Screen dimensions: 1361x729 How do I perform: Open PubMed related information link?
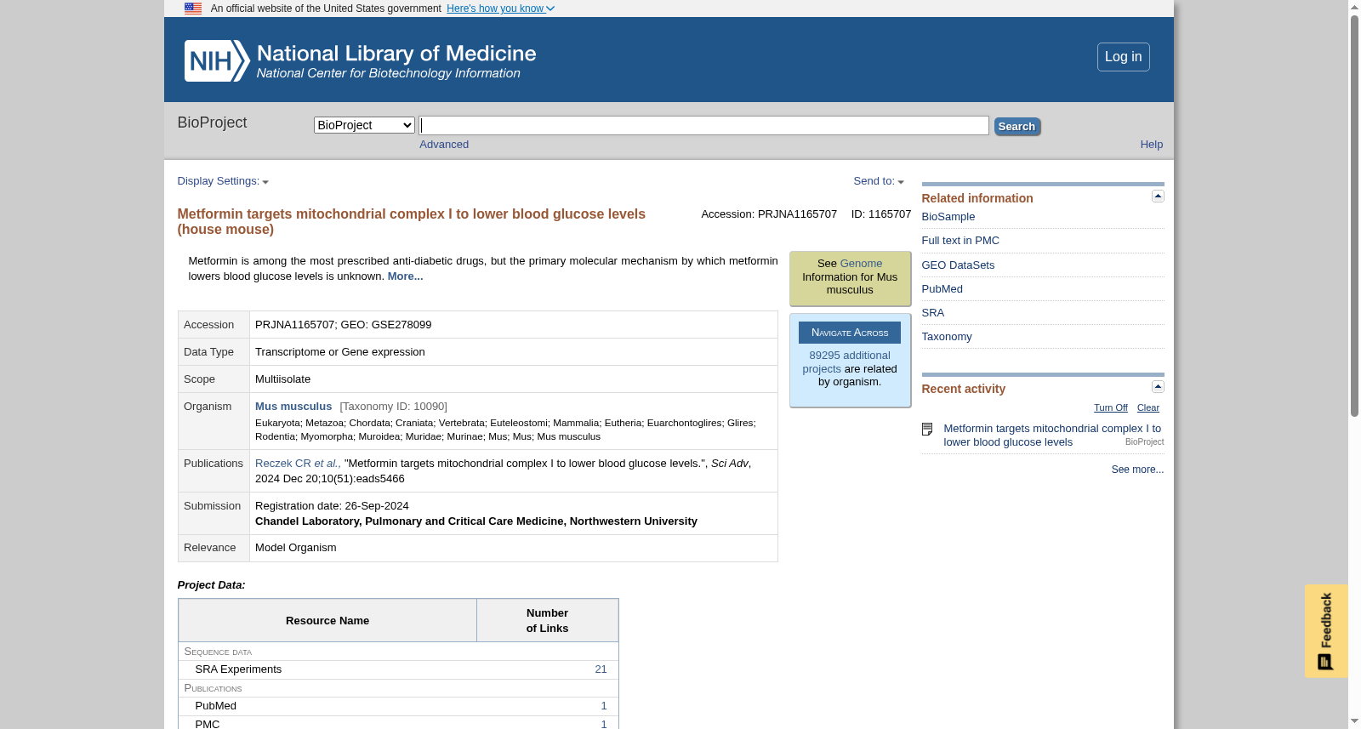tap(942, 289)
